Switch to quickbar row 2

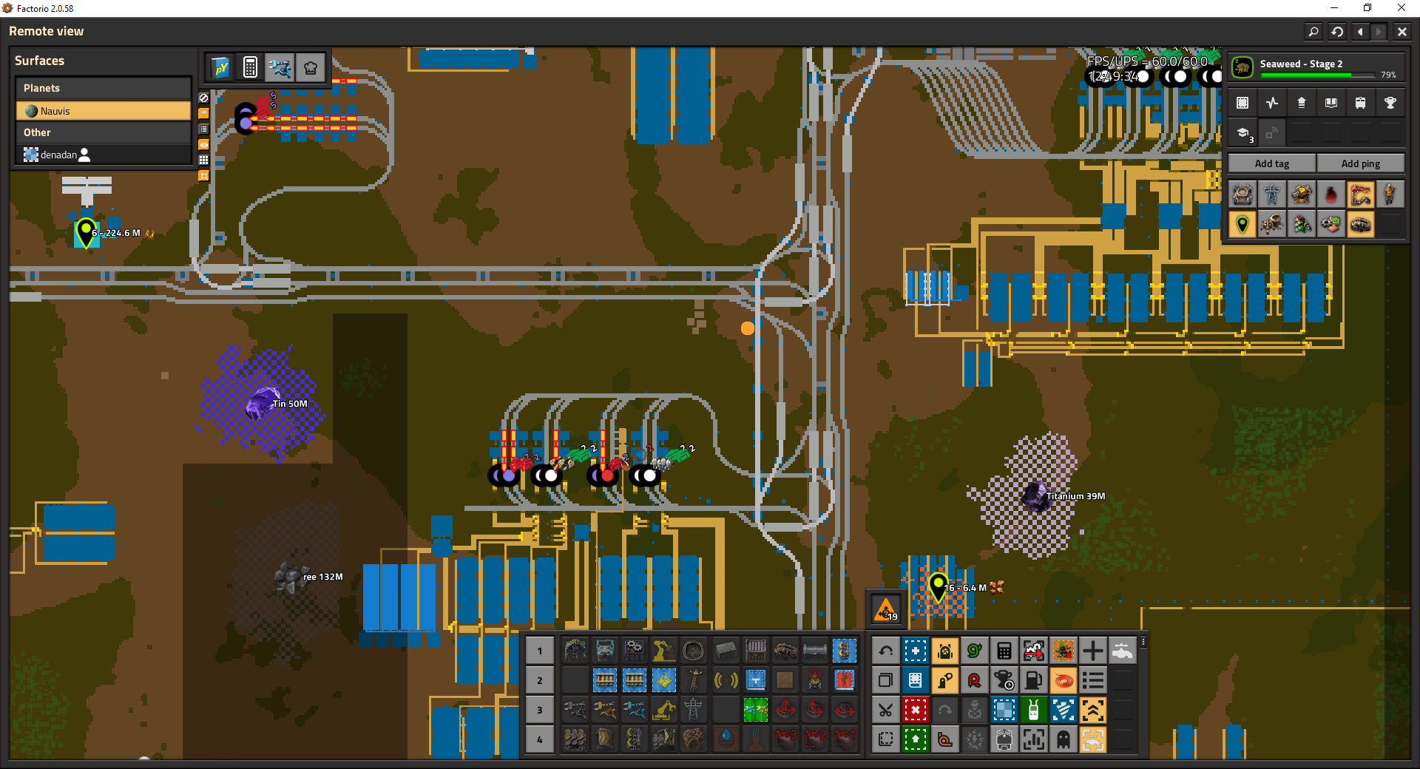(x=540, y=680)
